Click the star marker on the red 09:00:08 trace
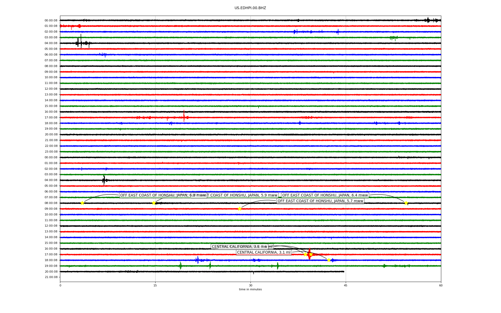This screenshot has width=501, height=313. click(x=240, y=209)
